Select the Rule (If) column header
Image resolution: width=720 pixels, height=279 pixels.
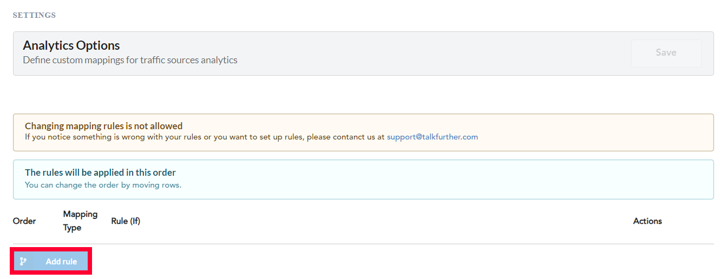click(126, 221)
